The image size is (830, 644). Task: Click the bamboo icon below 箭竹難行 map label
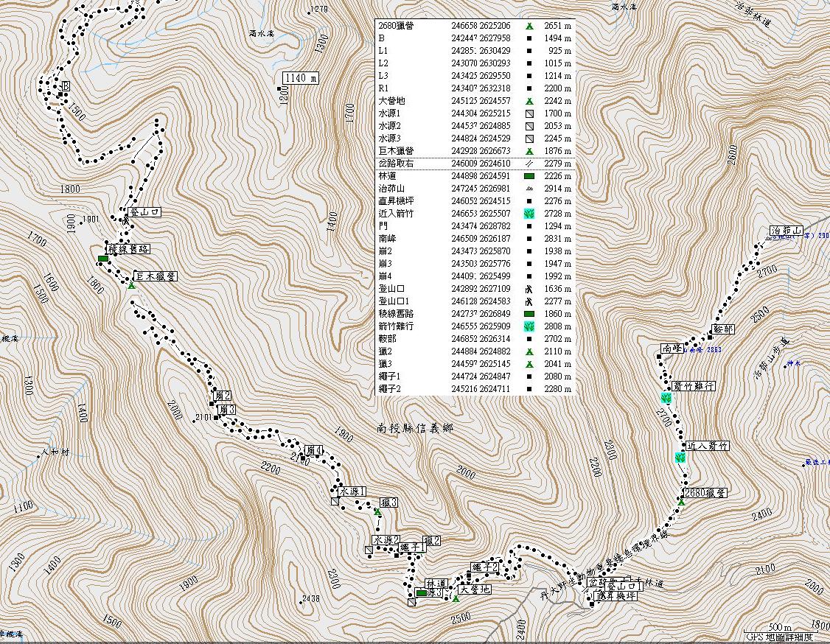(666, 397)
